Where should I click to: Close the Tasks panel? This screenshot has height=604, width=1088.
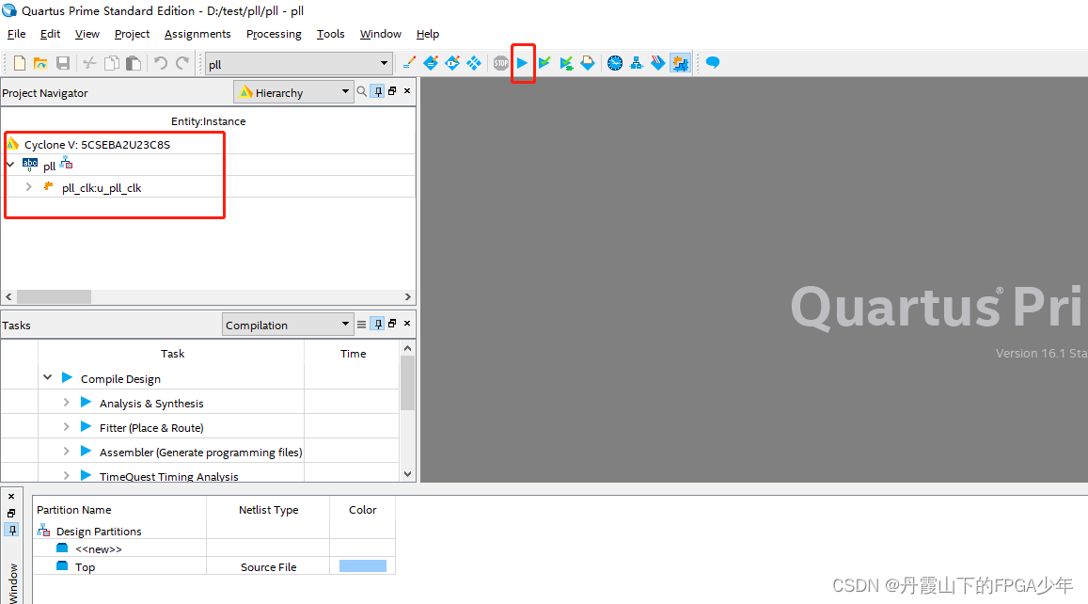pyautogui.click(x=407, y=324)
